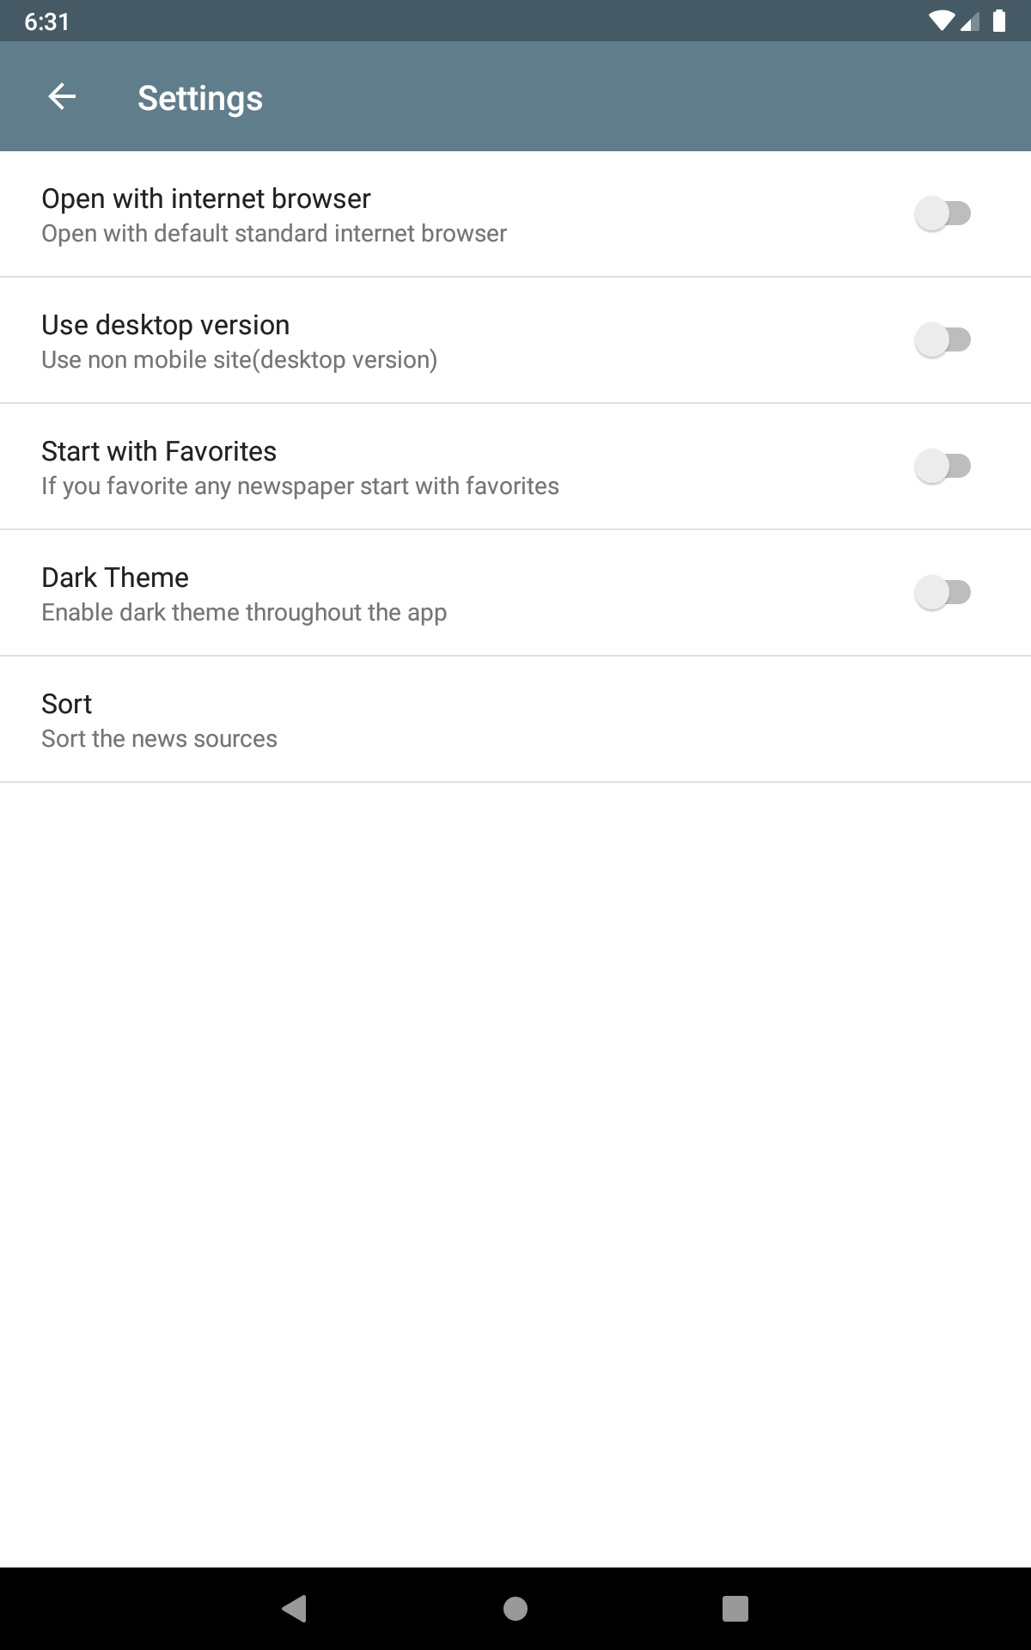The image size is (1031, 1650).
Task: Tap the Start with Favorites label
Action: click(159, 451)
